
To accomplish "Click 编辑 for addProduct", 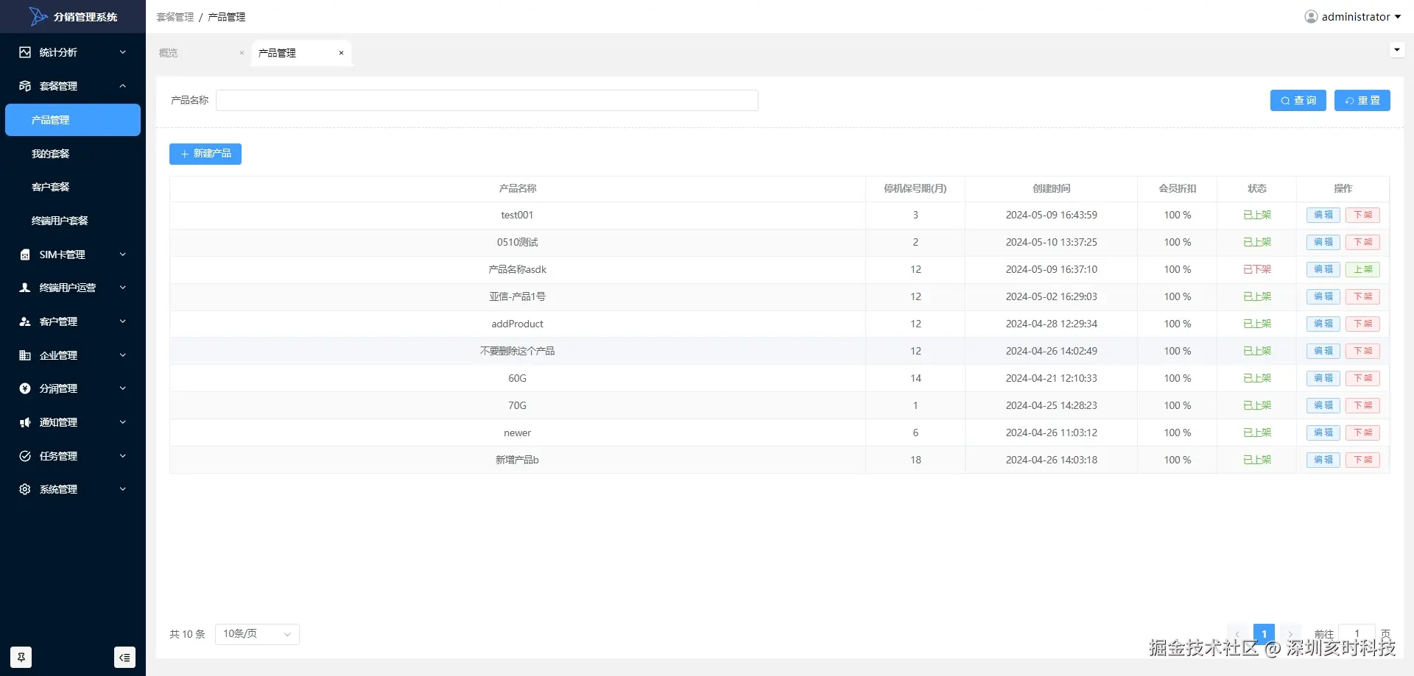I will 1323,324.
